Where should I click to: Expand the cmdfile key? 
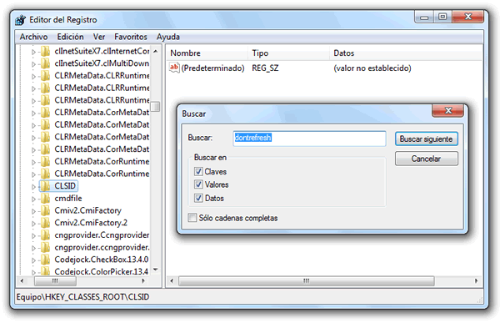tap(33, 199)
